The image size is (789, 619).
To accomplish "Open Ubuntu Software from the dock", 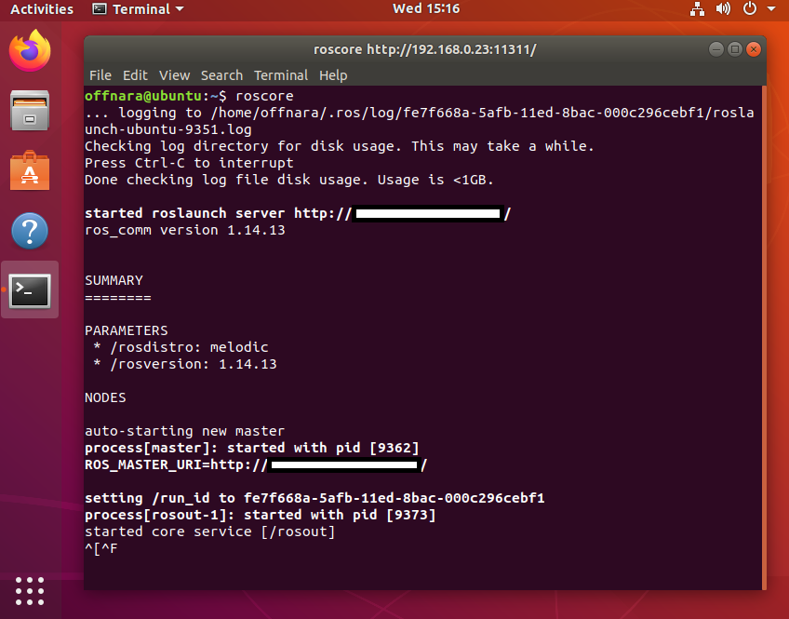I will pyautogui.click(x=29, y=170).
